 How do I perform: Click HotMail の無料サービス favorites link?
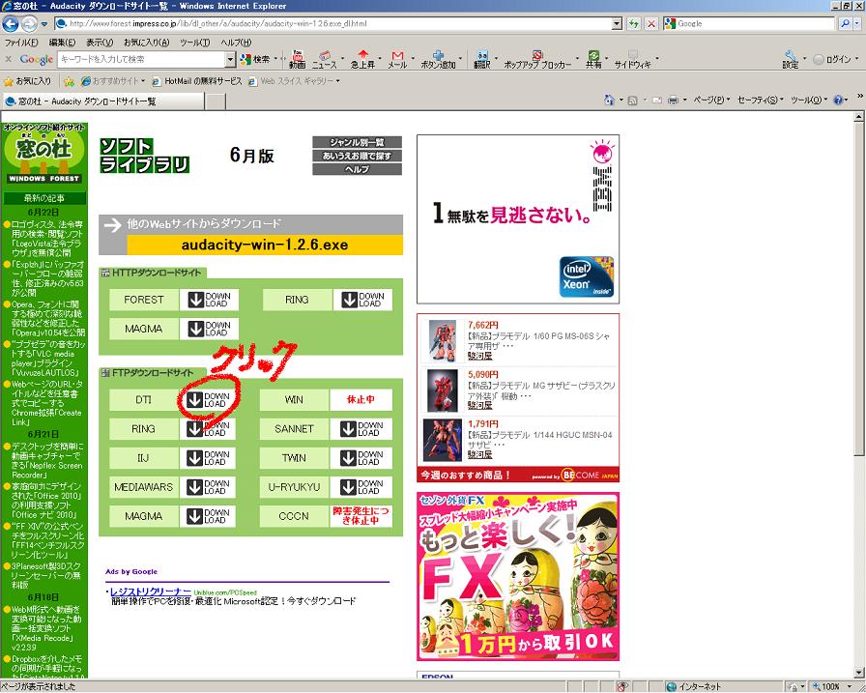click(x=196, y=81)
